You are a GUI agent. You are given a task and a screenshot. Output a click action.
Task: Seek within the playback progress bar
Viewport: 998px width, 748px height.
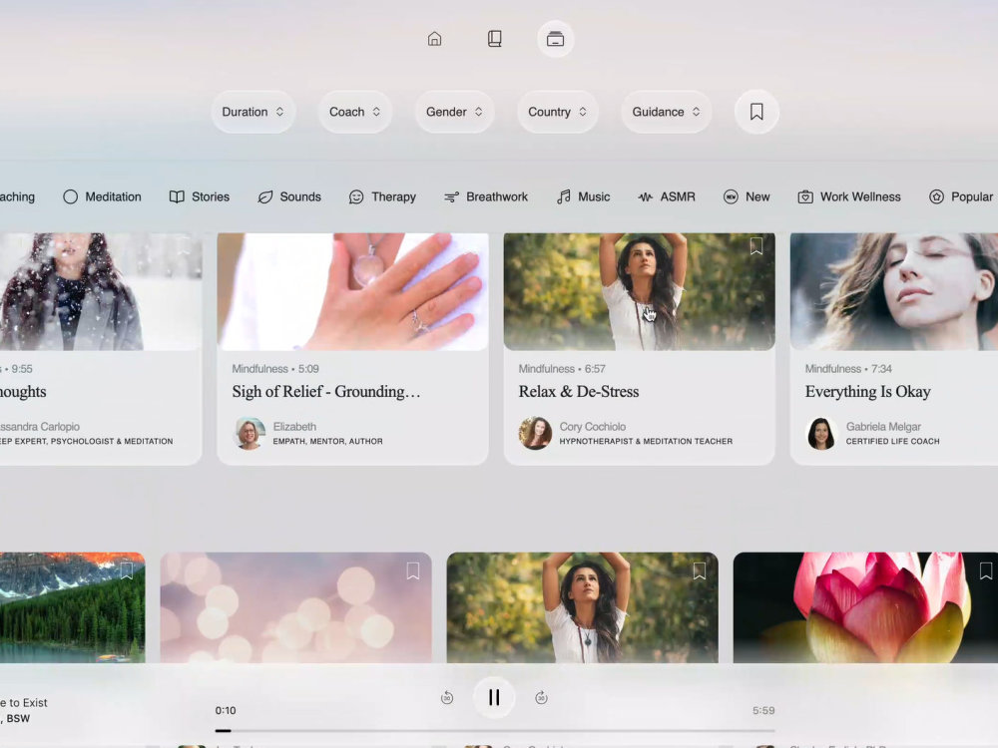point(495,731)
